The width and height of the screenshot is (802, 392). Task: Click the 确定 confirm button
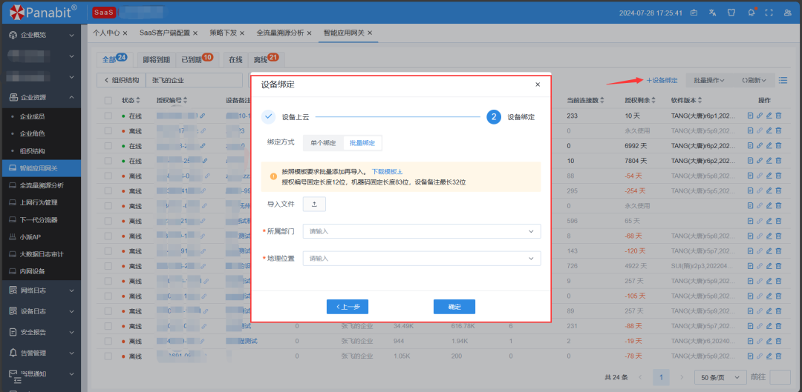(x=454, y=307)
